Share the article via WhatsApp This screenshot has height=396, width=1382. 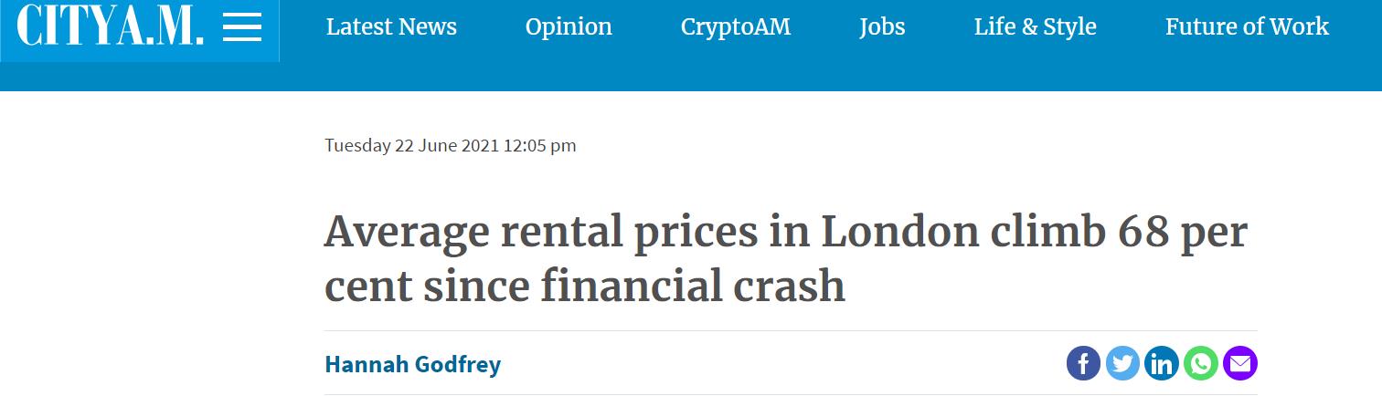1201,364
